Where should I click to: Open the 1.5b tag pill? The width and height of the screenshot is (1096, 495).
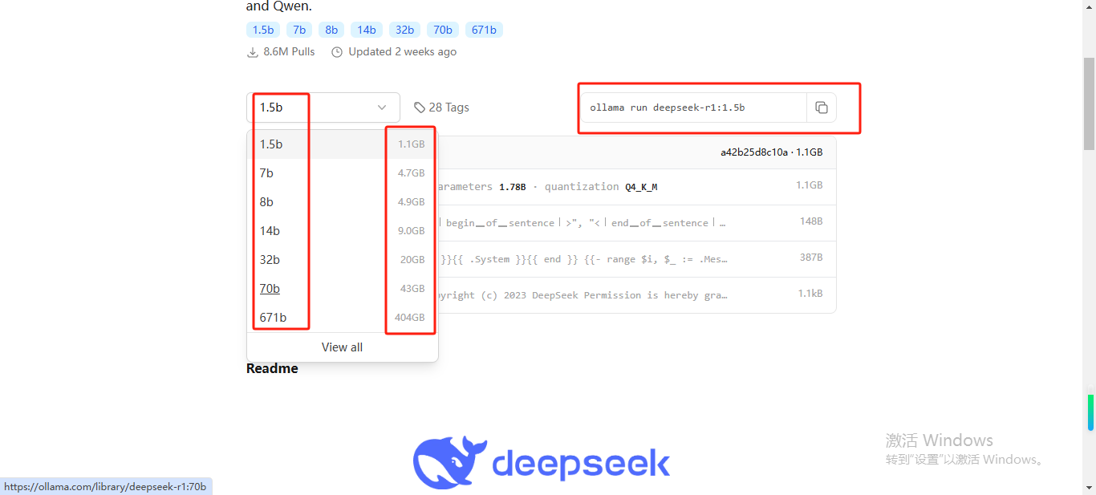(x=263, y=30)
